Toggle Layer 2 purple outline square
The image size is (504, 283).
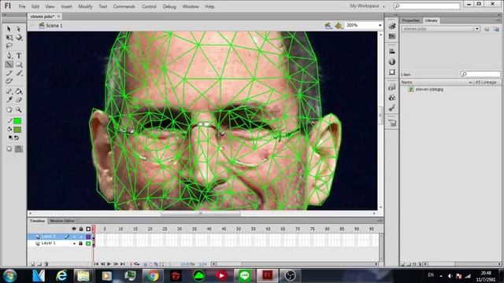pos(88,237)
